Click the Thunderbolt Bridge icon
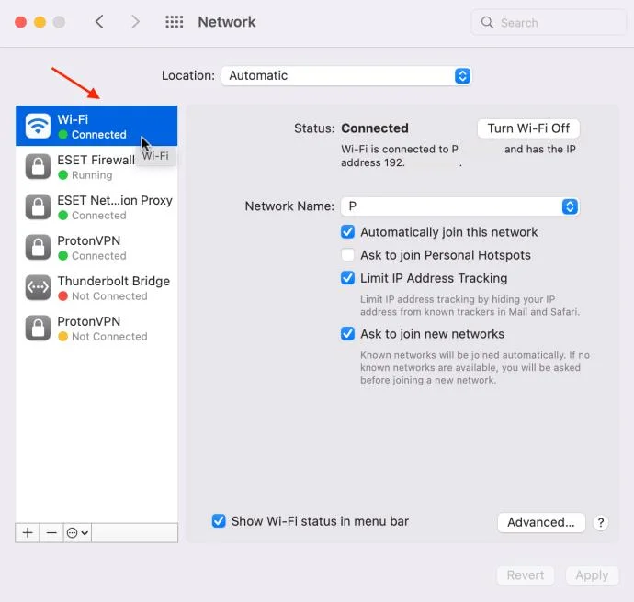The height and width of the screenshot is (602, 634). 38,287
